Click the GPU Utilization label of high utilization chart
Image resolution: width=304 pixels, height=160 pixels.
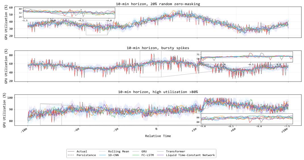[x=5, y=110]
